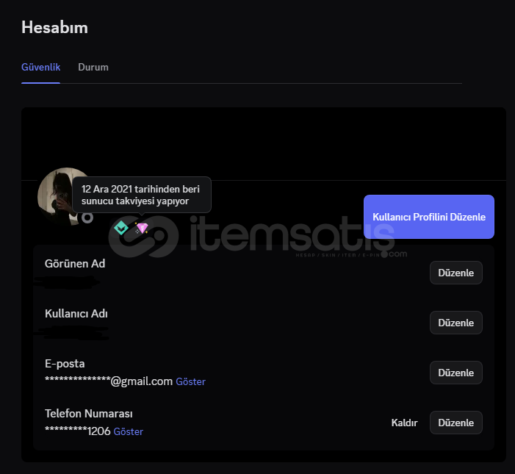Click the black profile banner area
This screenshot has height=474, width=515.
click(264, 144)
